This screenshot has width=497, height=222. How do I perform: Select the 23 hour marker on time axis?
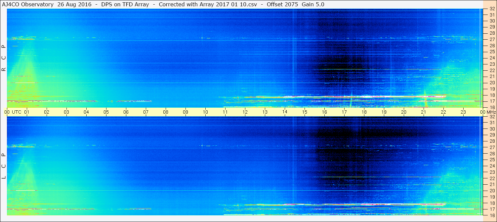[463, 112]
